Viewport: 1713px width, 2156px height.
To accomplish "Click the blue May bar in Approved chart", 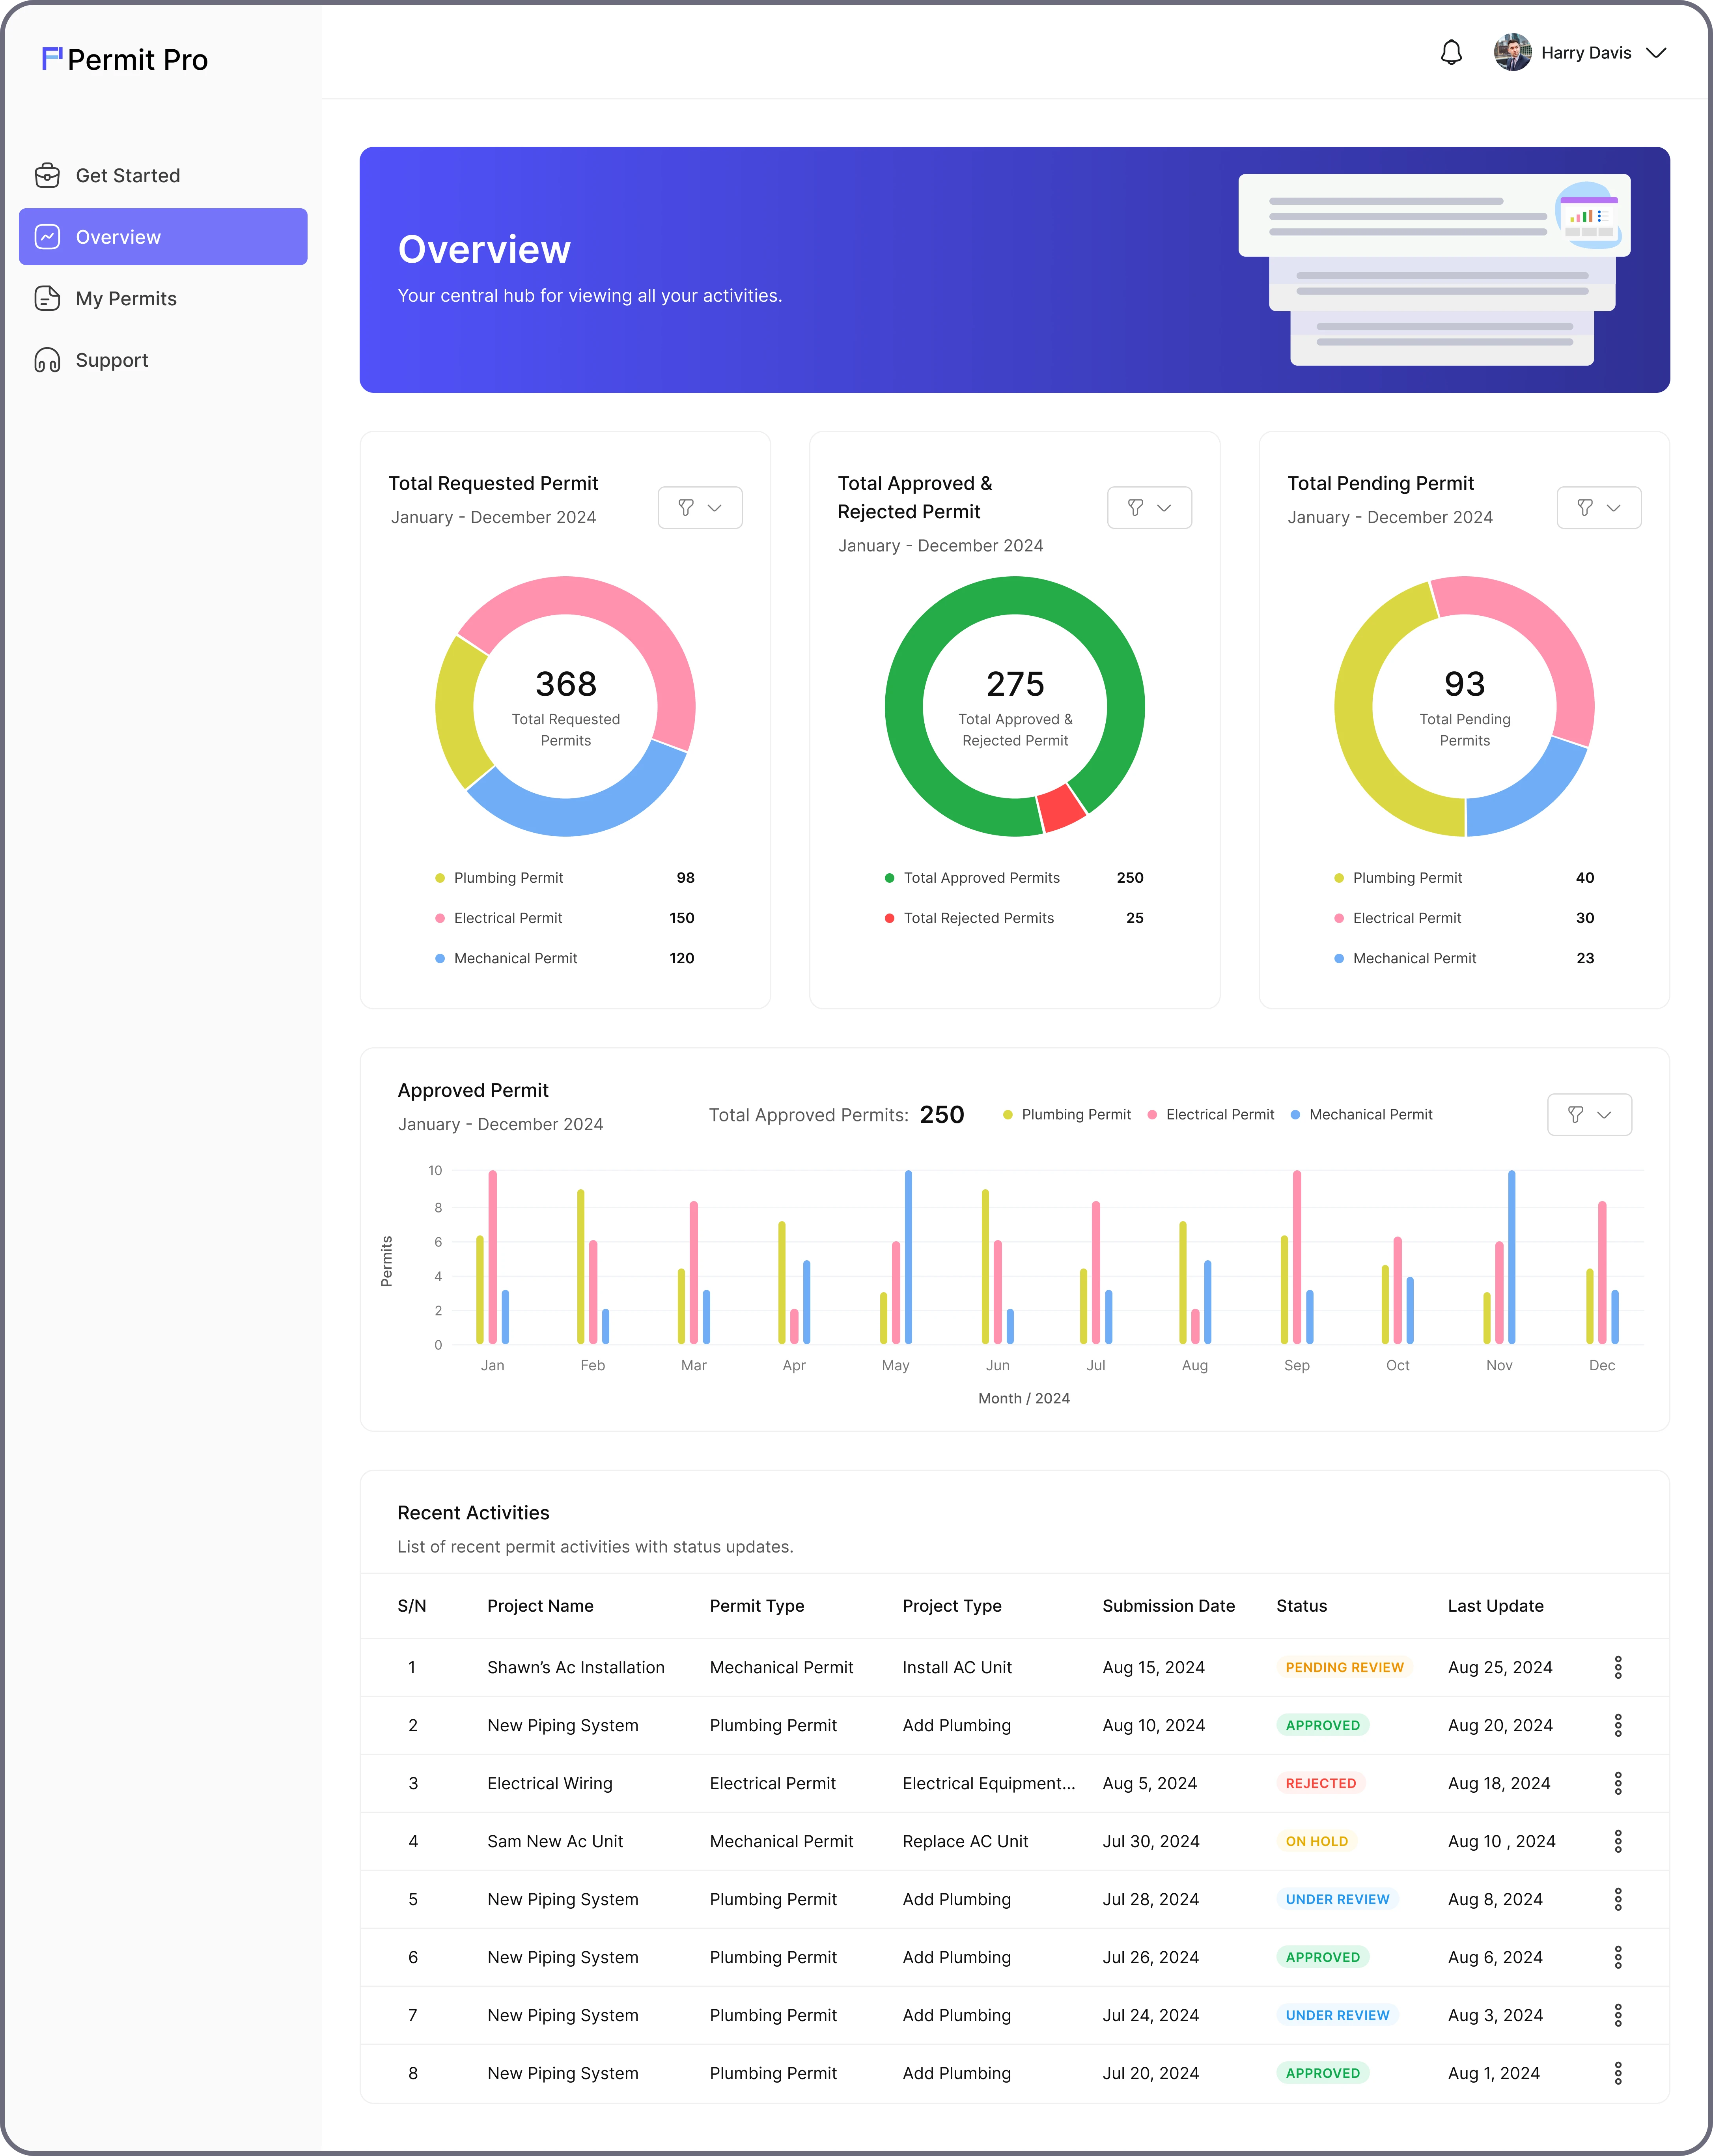I will pos(908,1257).
